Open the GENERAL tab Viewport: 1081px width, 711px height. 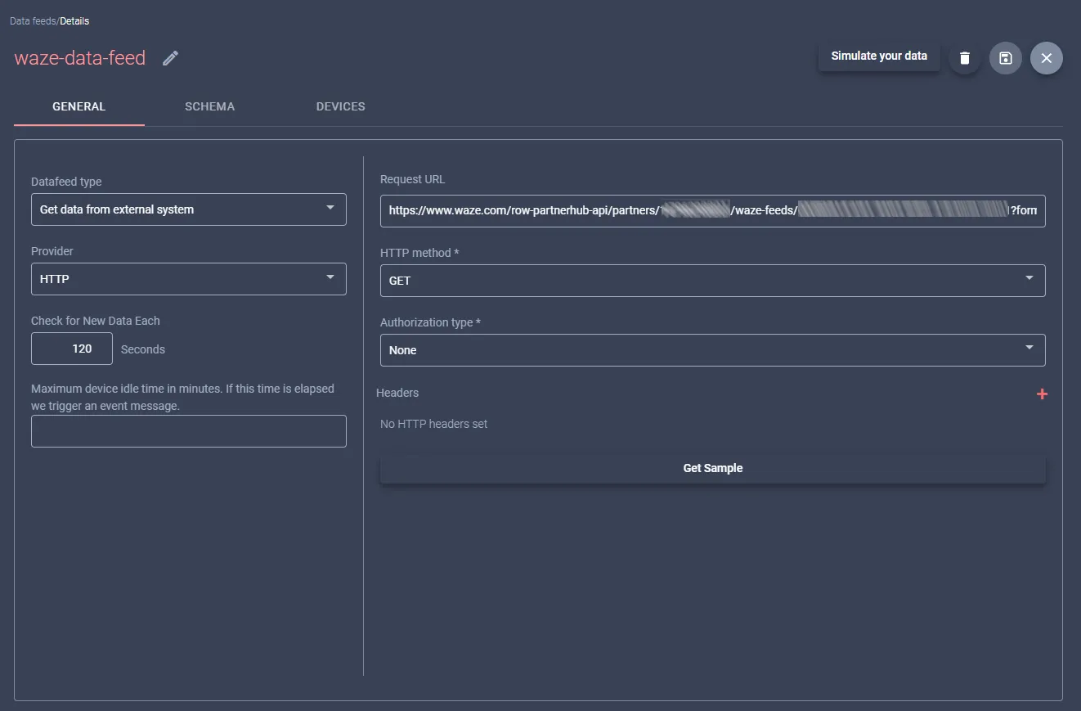click(x=79, y=106)
